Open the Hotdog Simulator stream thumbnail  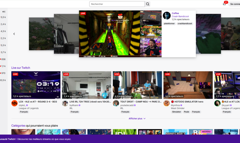point(188,85)
